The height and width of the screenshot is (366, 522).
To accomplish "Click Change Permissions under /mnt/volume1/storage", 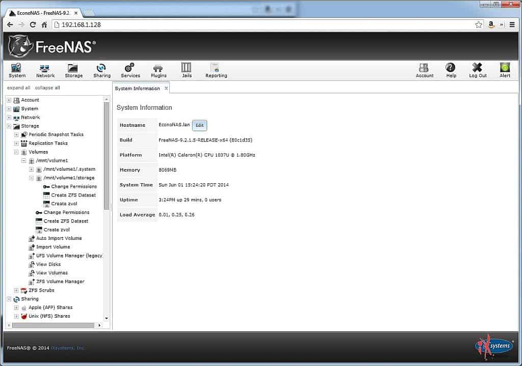I will point(74,186).
